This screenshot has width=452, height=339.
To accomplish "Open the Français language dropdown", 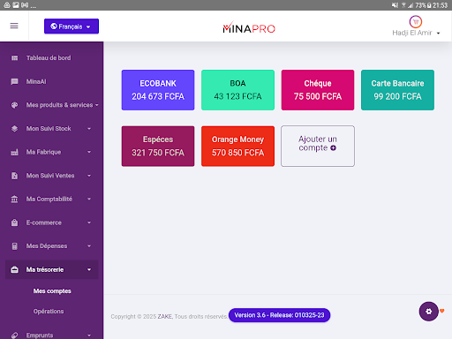I will coord(72,26).
